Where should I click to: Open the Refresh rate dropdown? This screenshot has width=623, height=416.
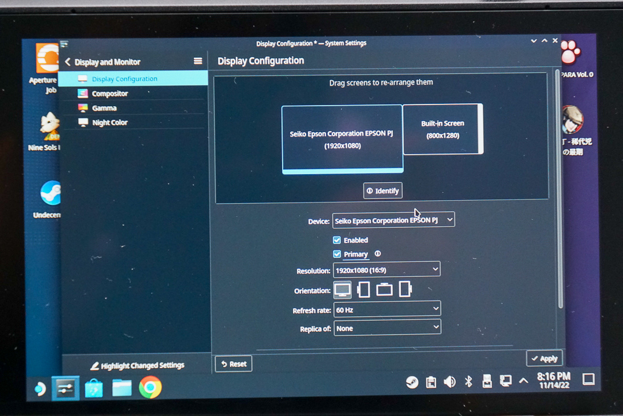[387, 310]
